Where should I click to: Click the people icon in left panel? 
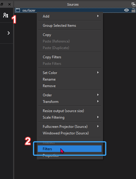pos(6,15)
